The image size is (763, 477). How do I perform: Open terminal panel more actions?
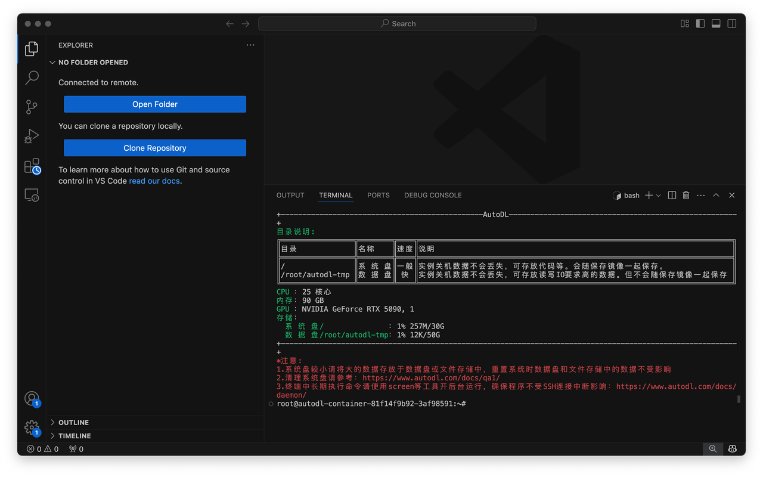tap(701, 196)
